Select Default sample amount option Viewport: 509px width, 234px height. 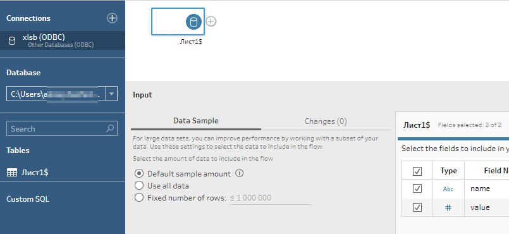tap(139, 174)
